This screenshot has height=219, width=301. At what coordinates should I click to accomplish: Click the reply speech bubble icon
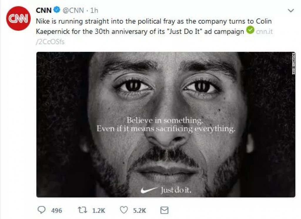(42, 210)
